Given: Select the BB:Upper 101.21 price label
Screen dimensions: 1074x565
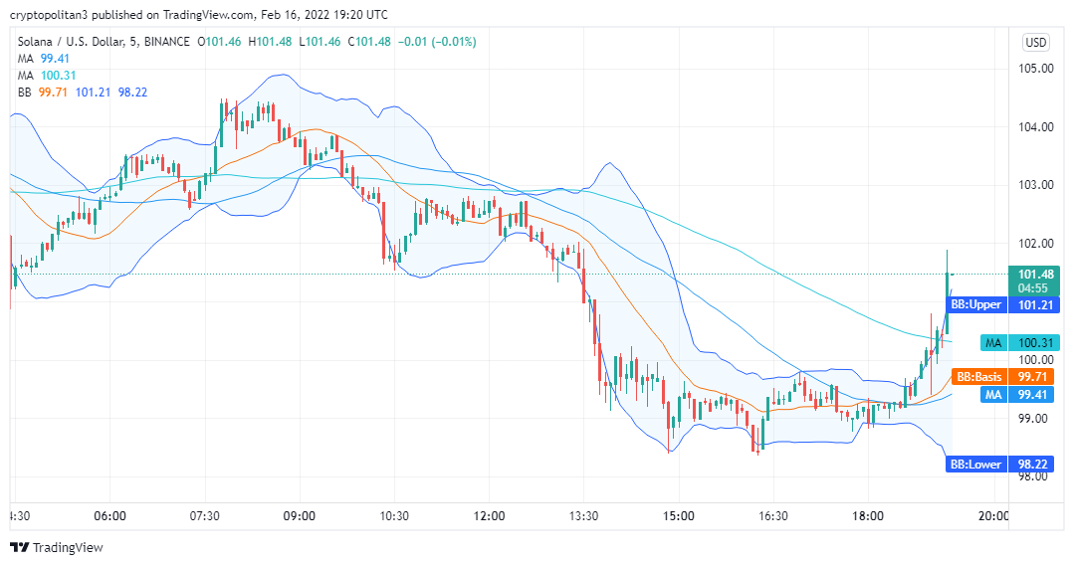Looking at the screenshot, I should click(x=1002, y=304).
